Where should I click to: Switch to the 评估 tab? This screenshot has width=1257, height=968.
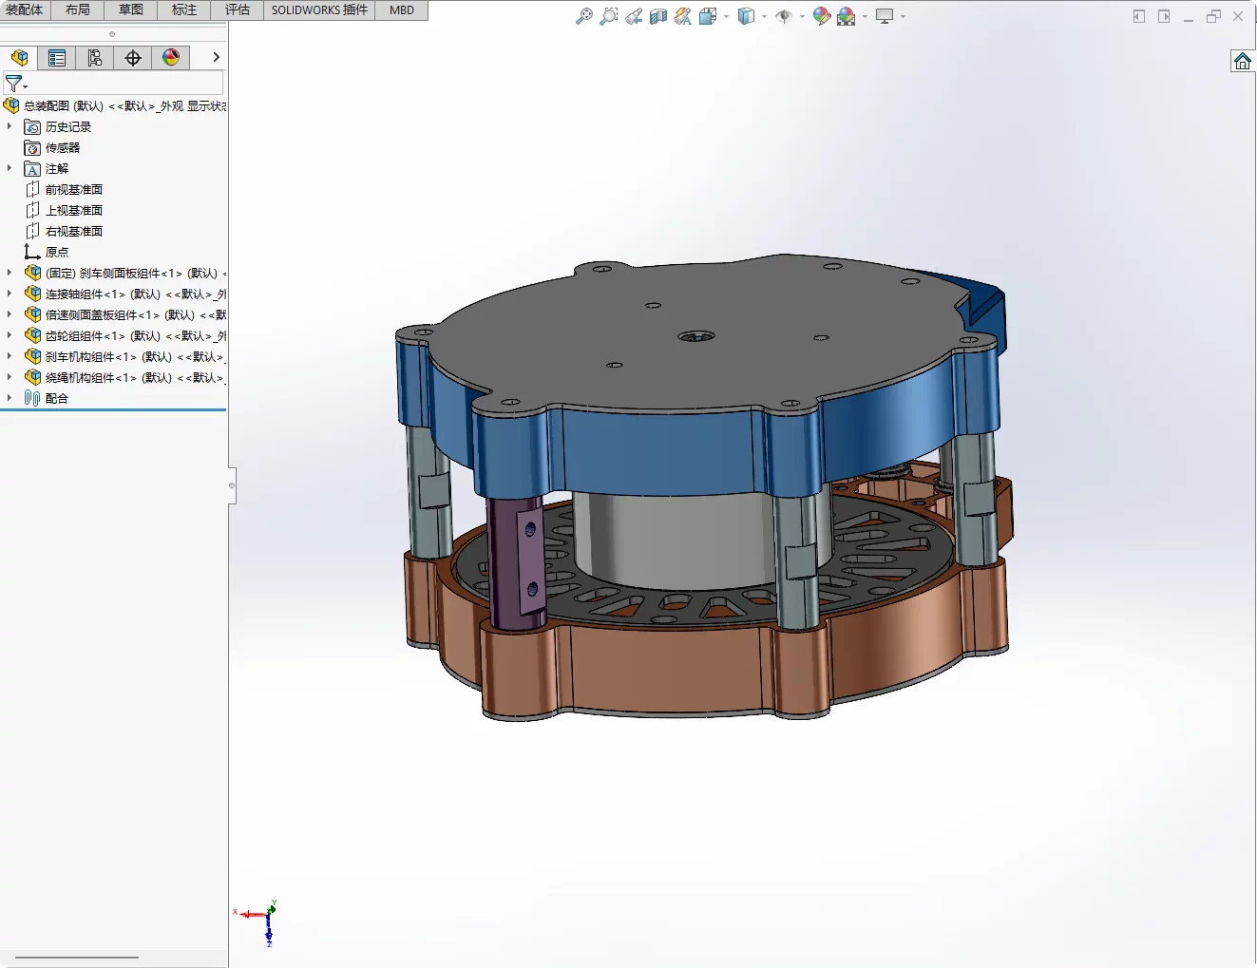point(238,9)
